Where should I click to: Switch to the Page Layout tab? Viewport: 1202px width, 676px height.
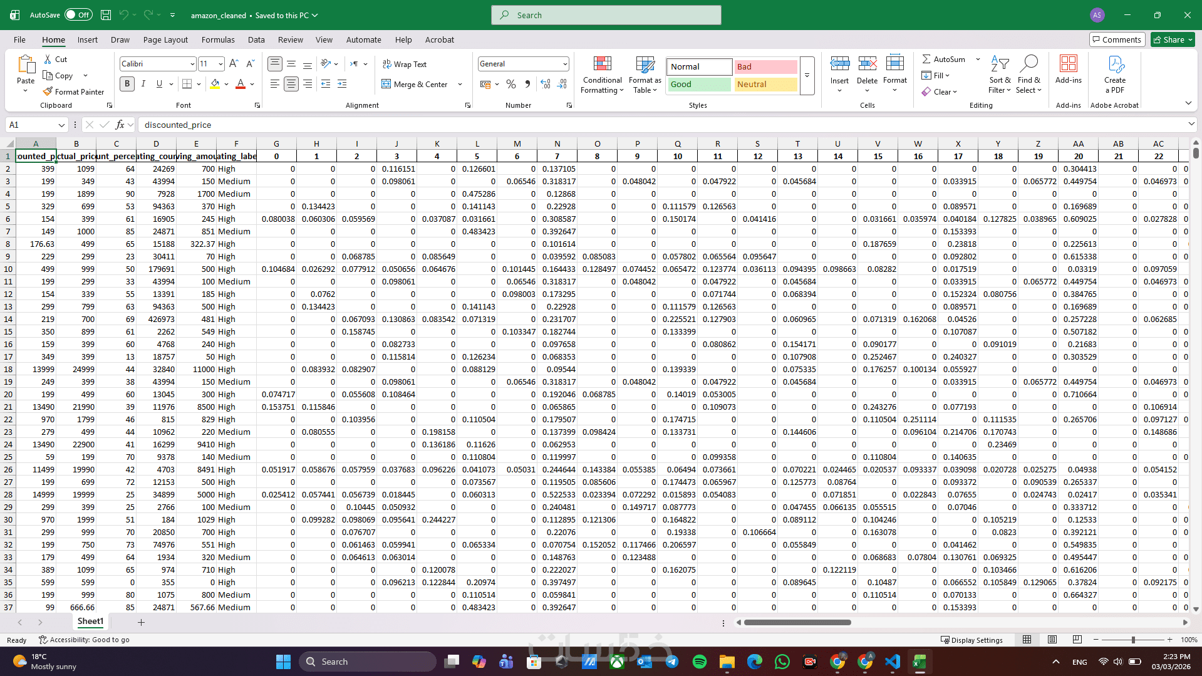(165, 39)
